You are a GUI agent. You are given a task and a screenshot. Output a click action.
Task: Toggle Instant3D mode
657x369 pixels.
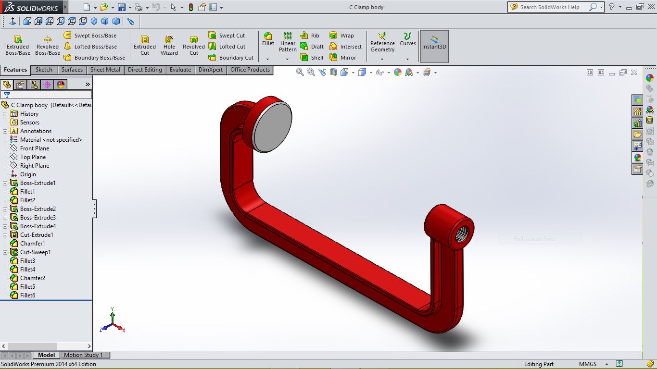[434, 47]
